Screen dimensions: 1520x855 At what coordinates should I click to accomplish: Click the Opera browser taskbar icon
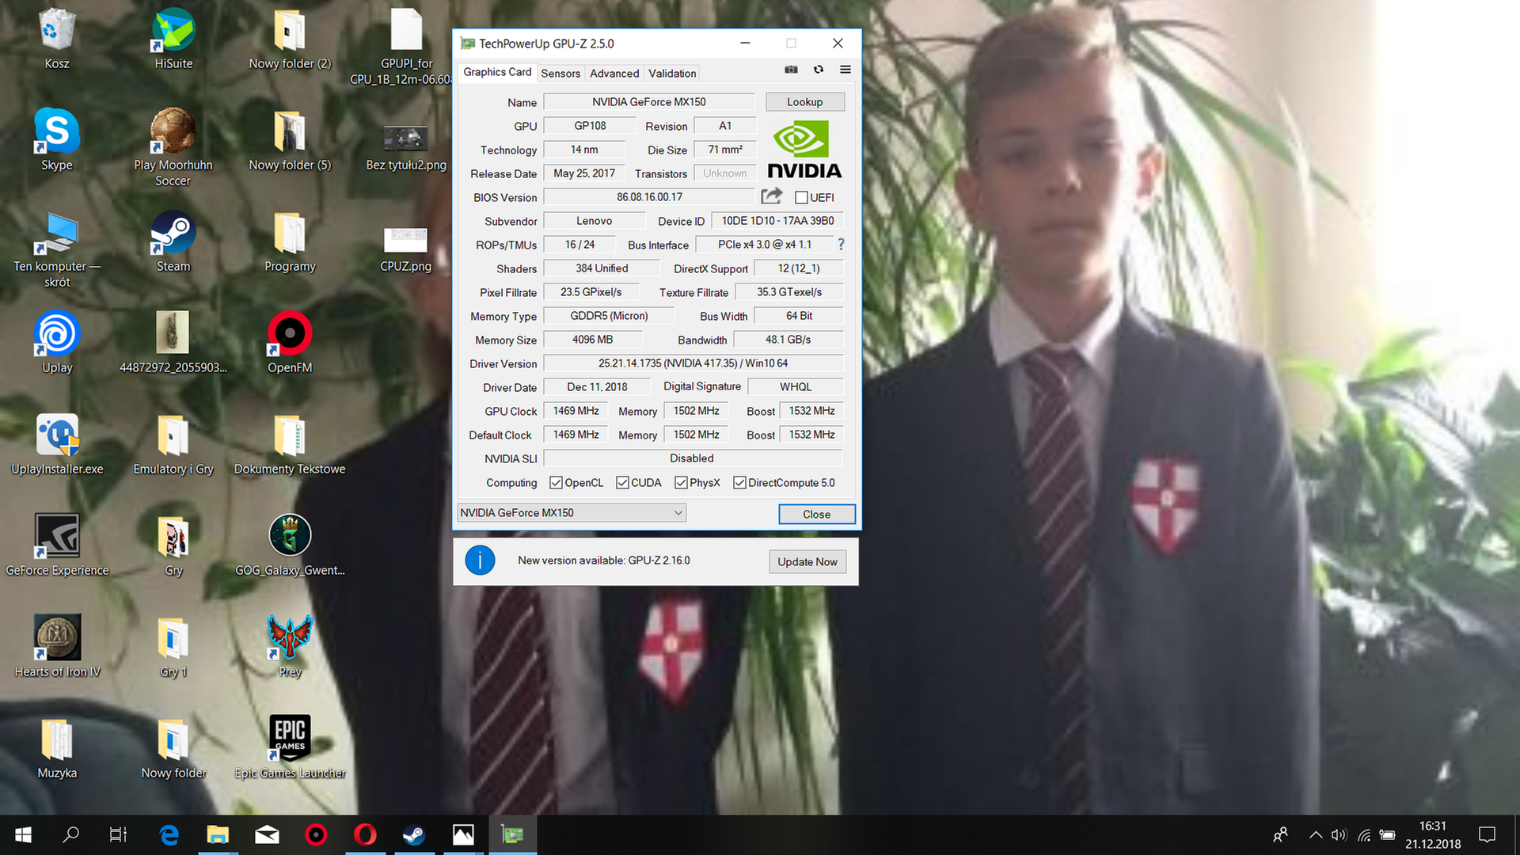(x=365, y=834)
